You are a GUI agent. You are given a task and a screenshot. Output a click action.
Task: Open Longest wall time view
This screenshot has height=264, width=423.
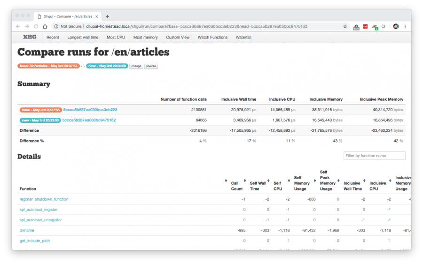click(x=83, y=38)
